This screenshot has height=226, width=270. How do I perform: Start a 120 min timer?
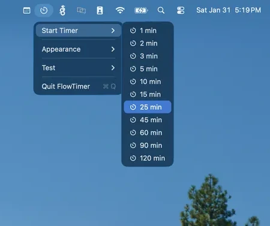[x=148, y=158]
